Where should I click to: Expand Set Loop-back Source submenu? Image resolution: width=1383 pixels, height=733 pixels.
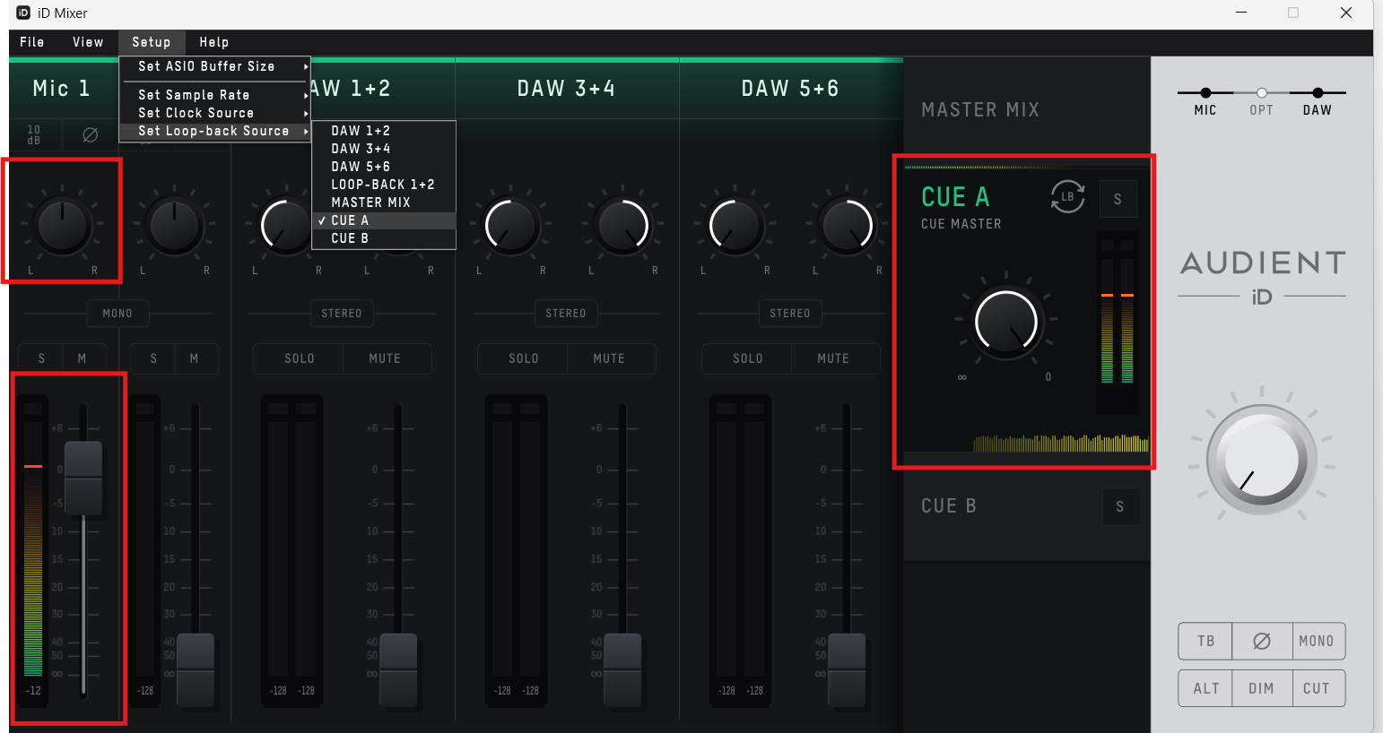click(x=215, y=131)
